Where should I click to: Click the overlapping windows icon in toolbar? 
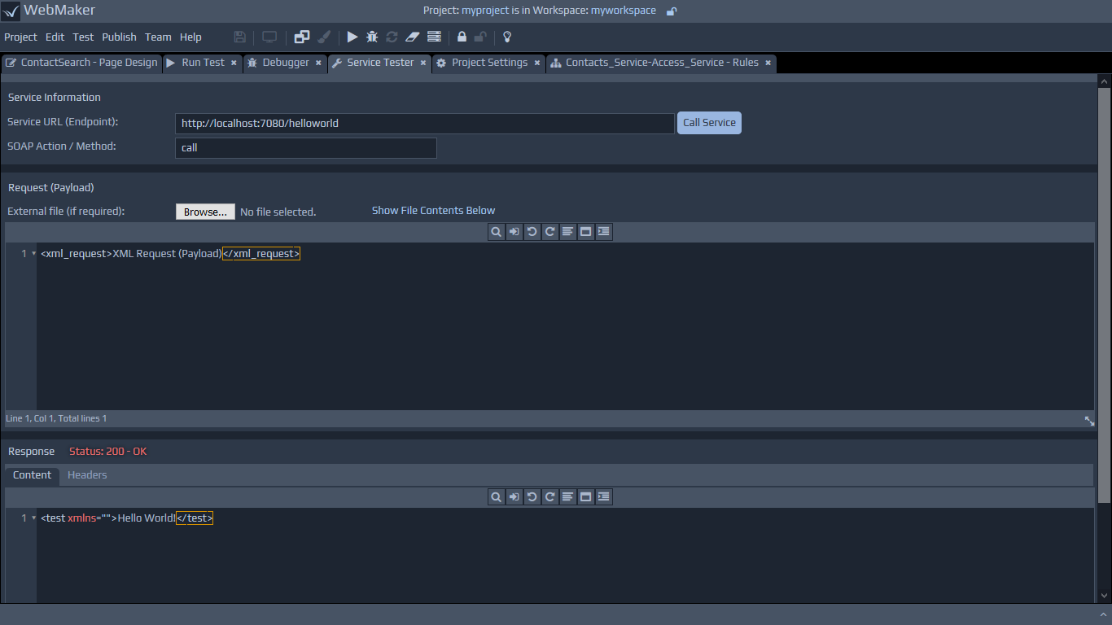tap(302, 37)
